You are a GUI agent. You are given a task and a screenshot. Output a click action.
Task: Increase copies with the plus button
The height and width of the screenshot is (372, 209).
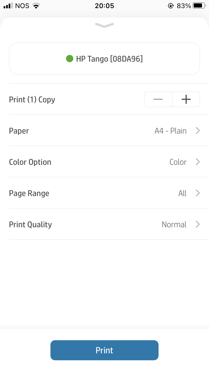point(186,99)
